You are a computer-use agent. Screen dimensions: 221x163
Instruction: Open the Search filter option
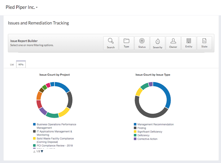pos(110,43)
